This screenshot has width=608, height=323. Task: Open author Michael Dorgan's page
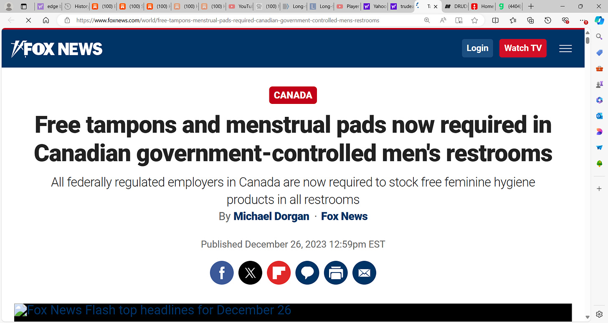[271, 216]
